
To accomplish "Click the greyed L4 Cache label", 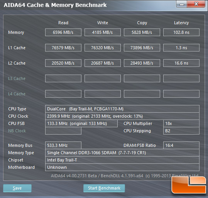I will pos(17,94).
